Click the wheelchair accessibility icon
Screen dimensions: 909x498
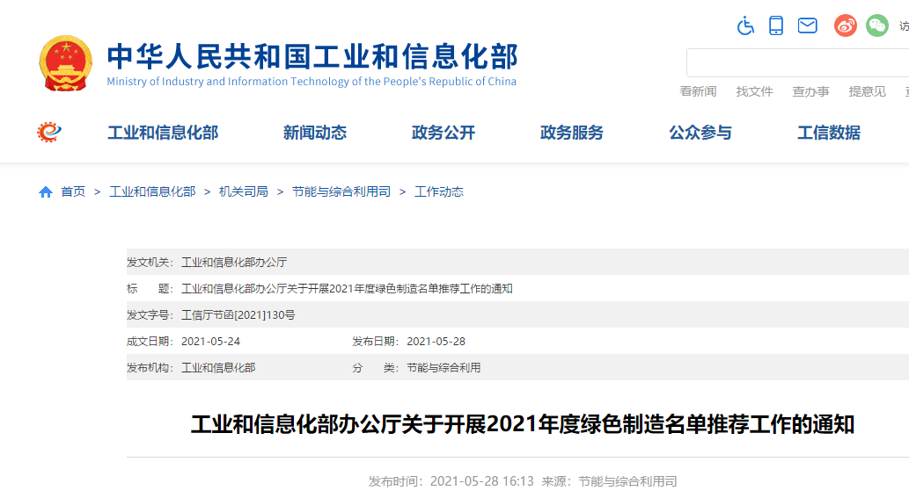point(746,25)
